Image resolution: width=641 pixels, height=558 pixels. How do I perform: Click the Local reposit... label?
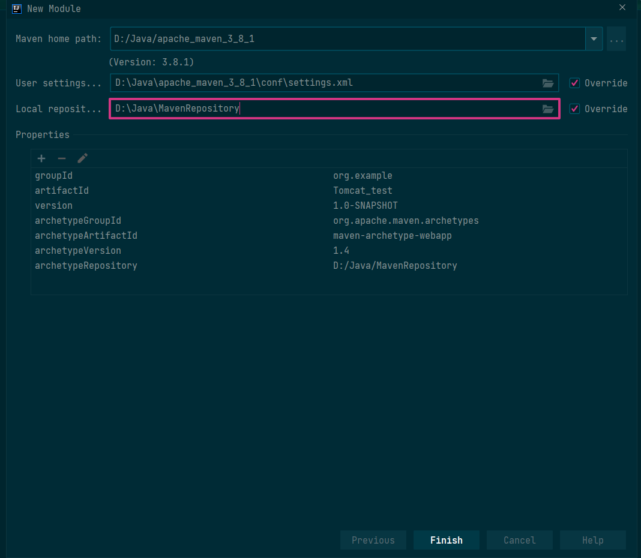click(x=58, y=109)
